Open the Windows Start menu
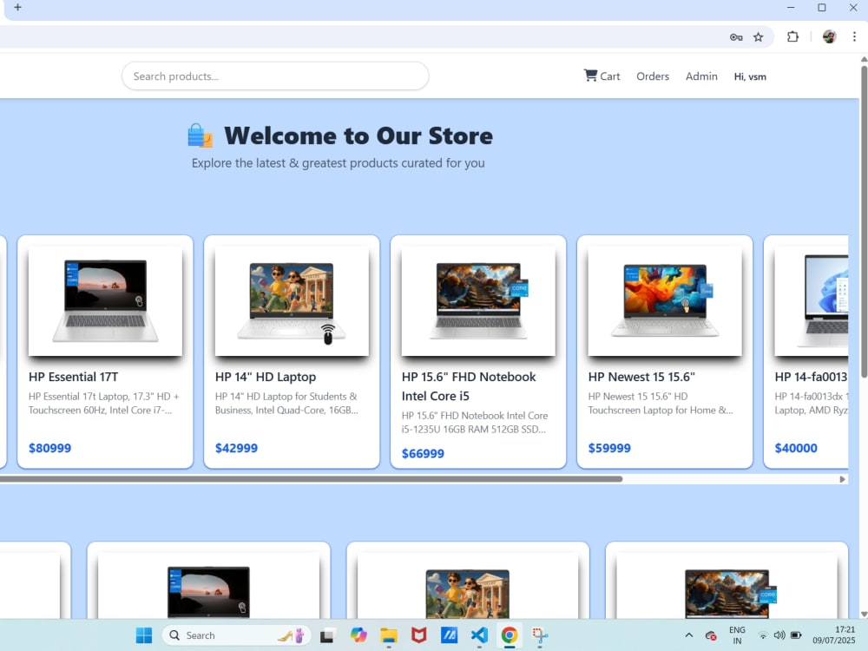This screenshot has height=651, width=868. pos(144,635)
